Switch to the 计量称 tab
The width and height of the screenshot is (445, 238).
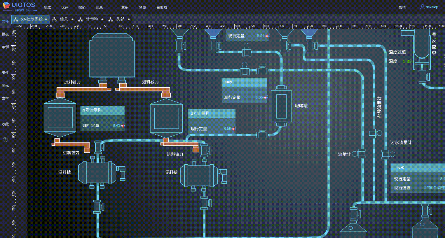click(91, 19)
